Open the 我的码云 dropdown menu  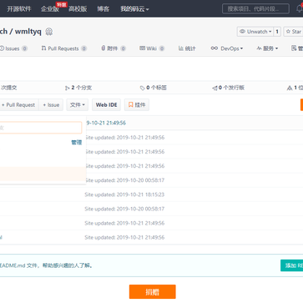tap(134, 9)
